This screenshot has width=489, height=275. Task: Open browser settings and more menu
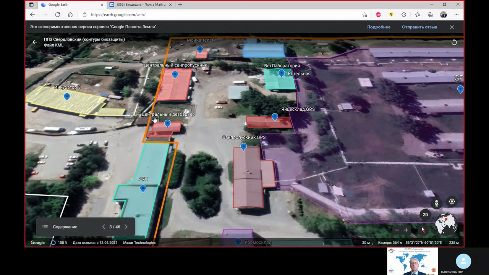(x=457, y=15)
